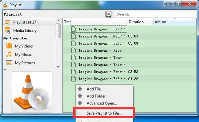Click the 03:52 duration cell
The image size is (199, 122).
click(x=133, y=72)
